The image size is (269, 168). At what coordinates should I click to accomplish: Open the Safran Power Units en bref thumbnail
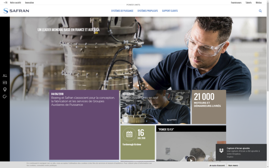pos(155,107)
